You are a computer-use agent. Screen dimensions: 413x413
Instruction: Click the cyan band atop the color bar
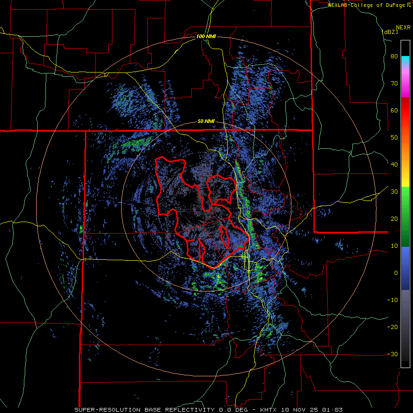click(x=405, y=60)
